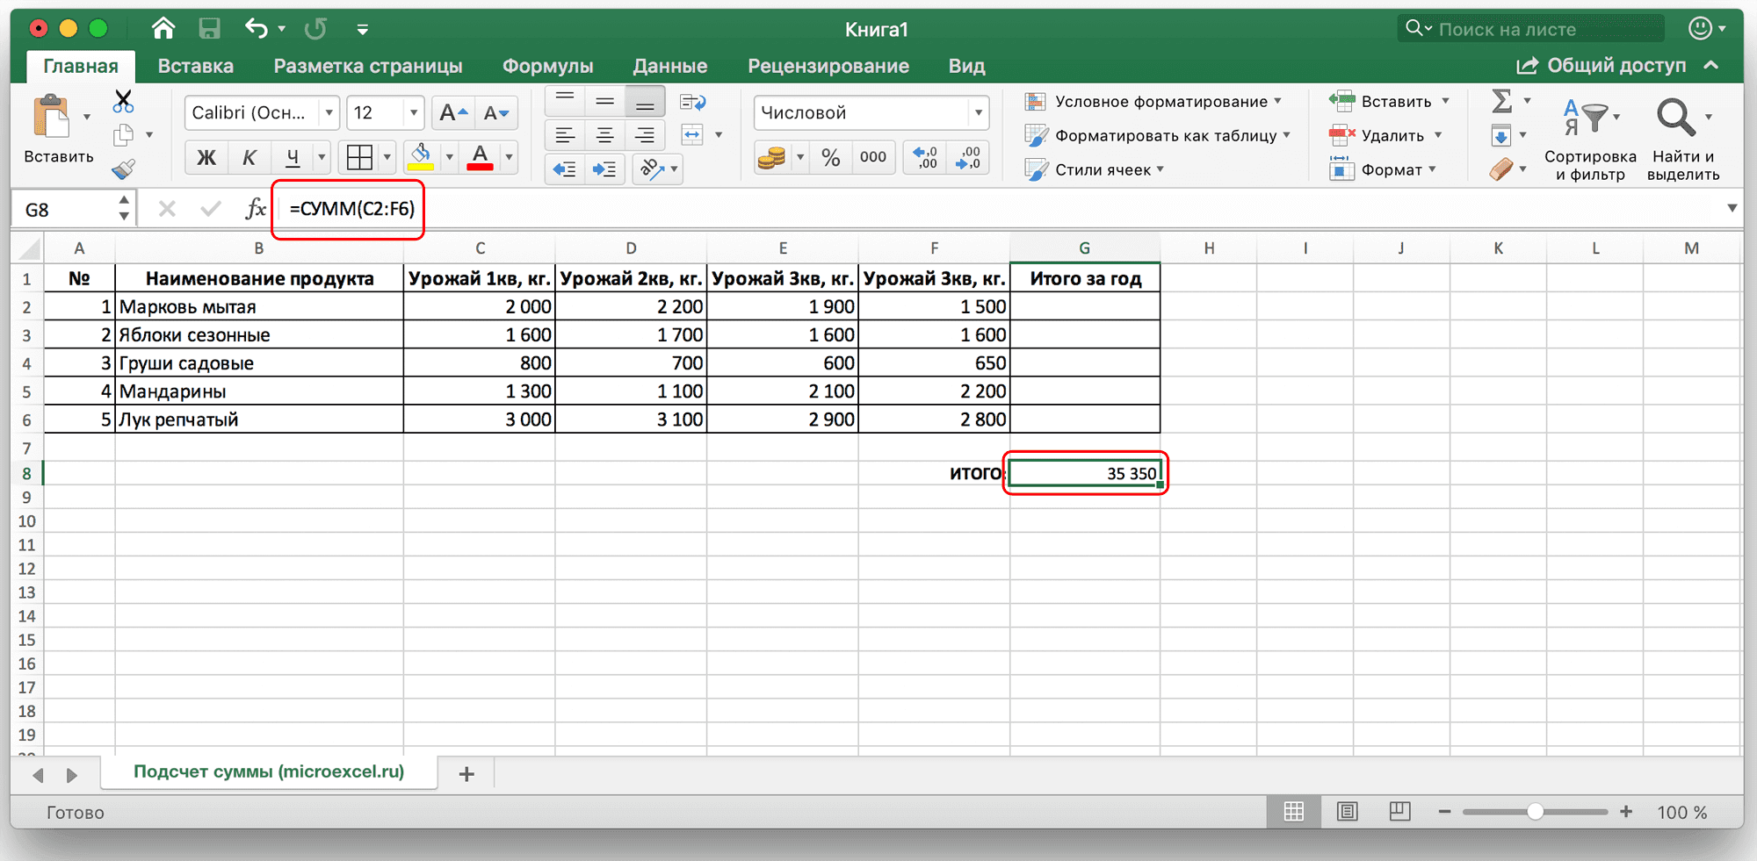Switch to the Формулы ribbon tab
This screenshot has width=1757, height=861.
click(x=547, y=65)
